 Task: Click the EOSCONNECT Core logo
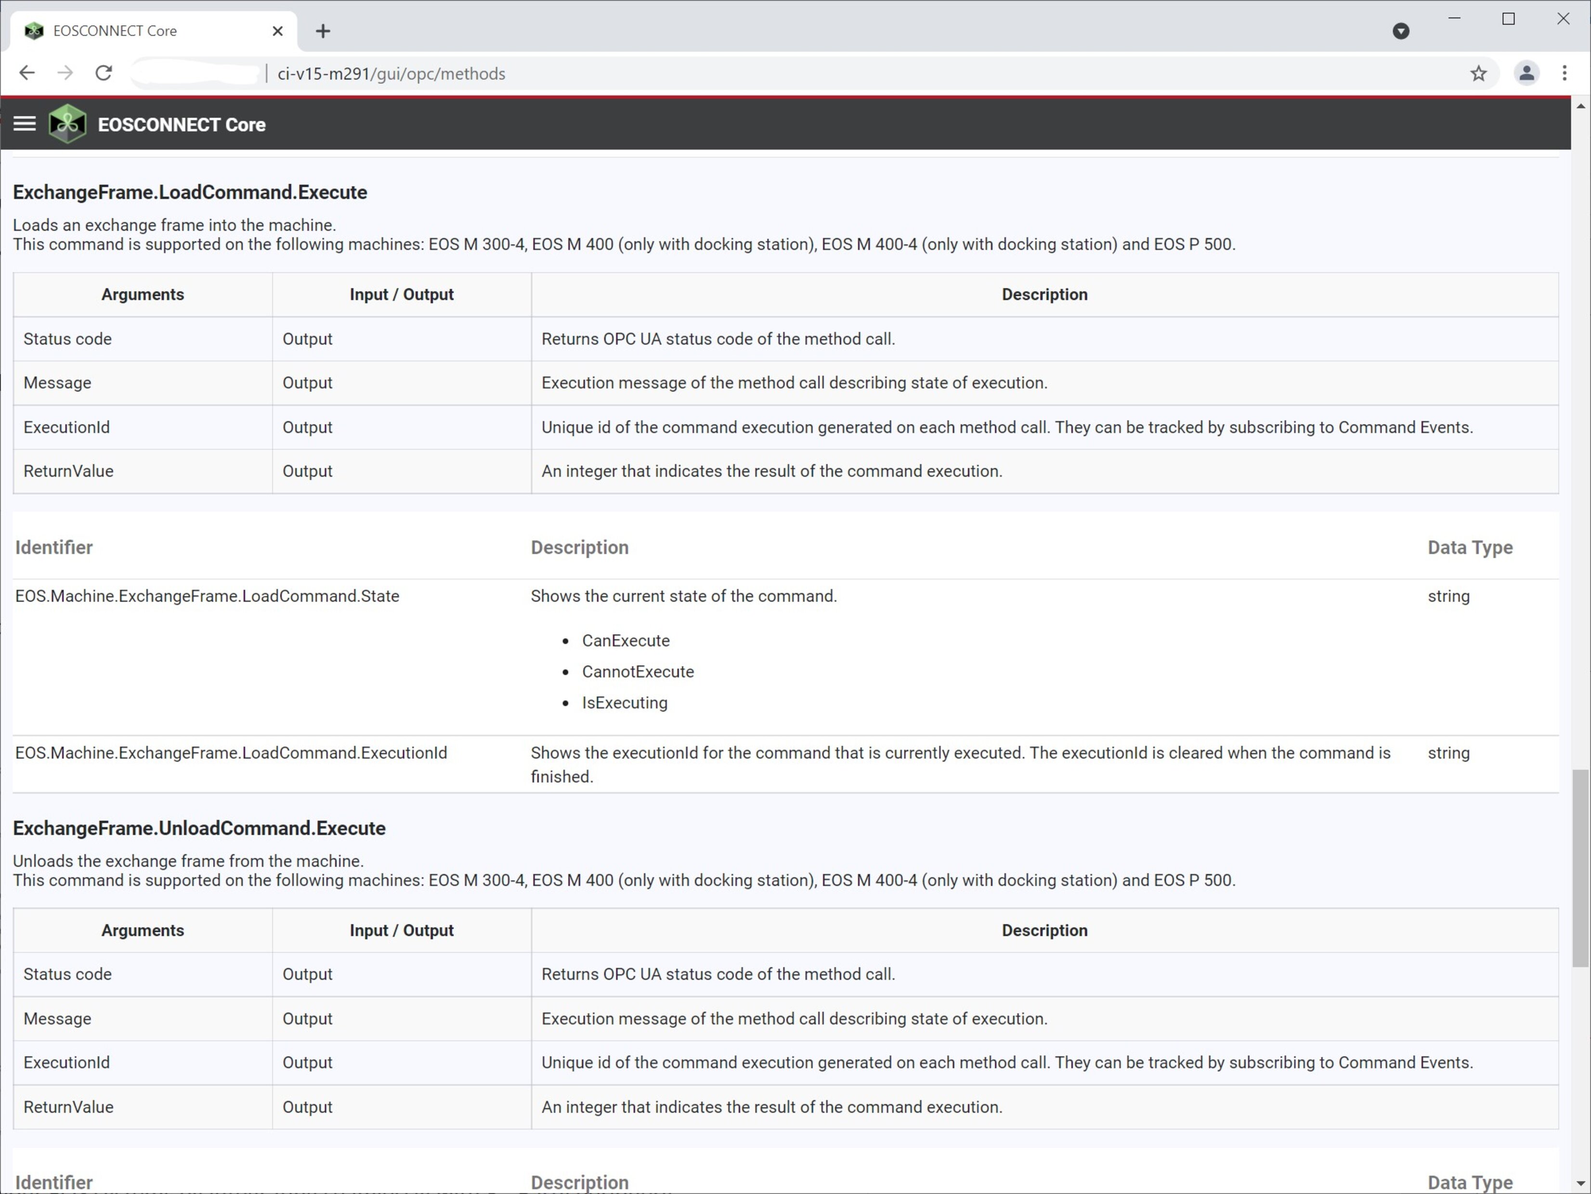(67, 123)
